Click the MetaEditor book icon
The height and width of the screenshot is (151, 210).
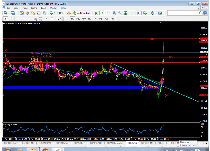coord(69,13)
